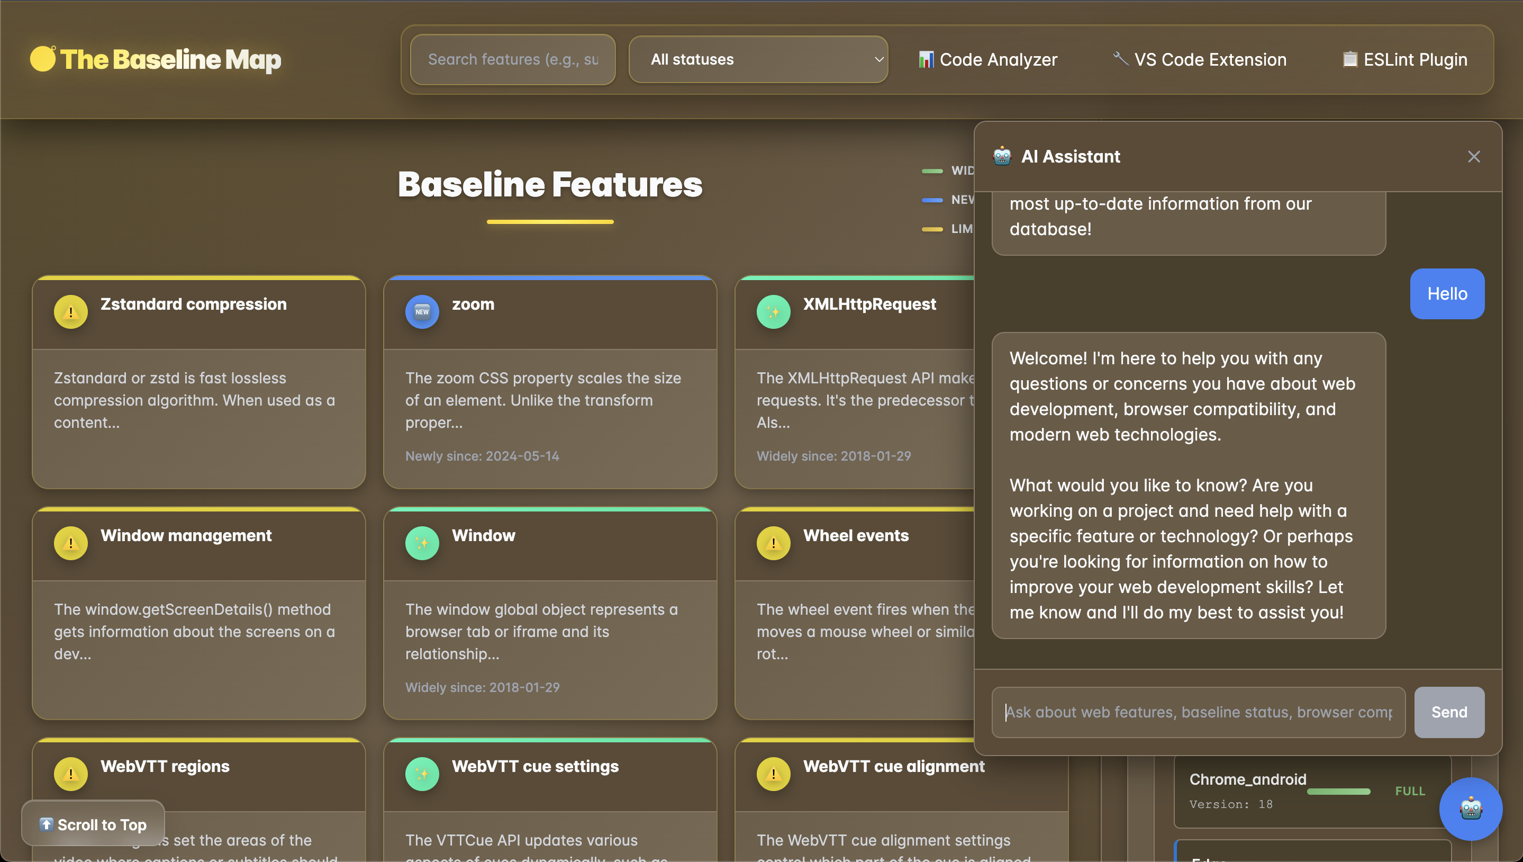The height and width of the screenshot is (862, 1523).
Task: Open the Code Analyzer page
Action: point(987,59)
